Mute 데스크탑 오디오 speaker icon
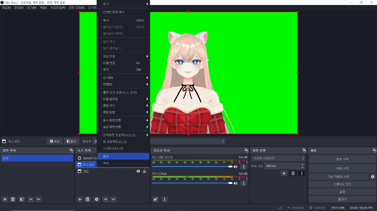The width and height of the screenshot is (377, 211). pos(236,167)
